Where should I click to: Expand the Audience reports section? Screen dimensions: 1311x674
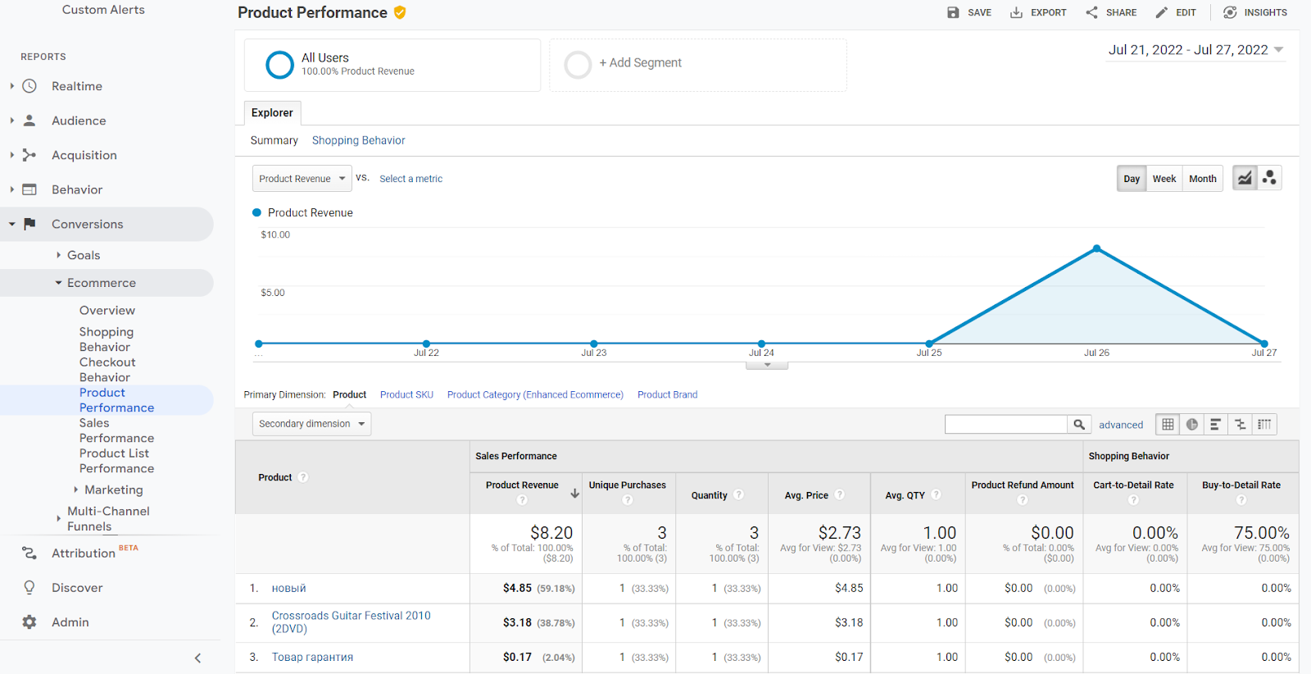[x=11, y=121]
